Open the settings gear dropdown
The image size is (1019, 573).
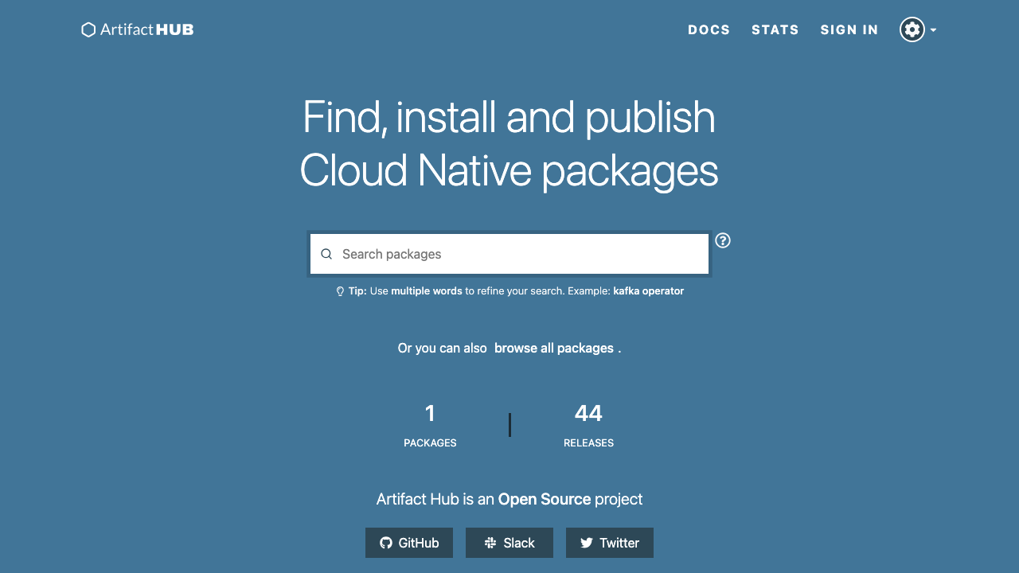(x=918, y=29)
